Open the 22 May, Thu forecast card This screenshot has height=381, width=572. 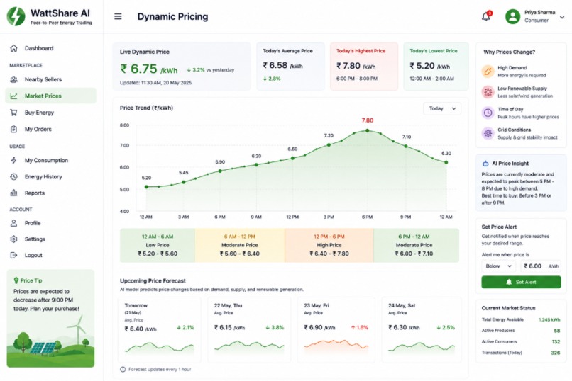coord(249,330)
